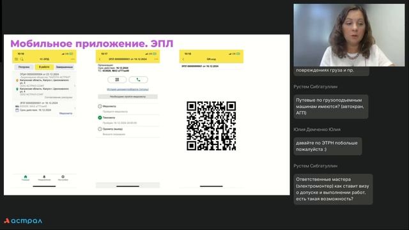Click chat author name 'Юлия Демченко Юлия'
The image size is (409, 230).
pyautogui.click(x=317, y=129)
